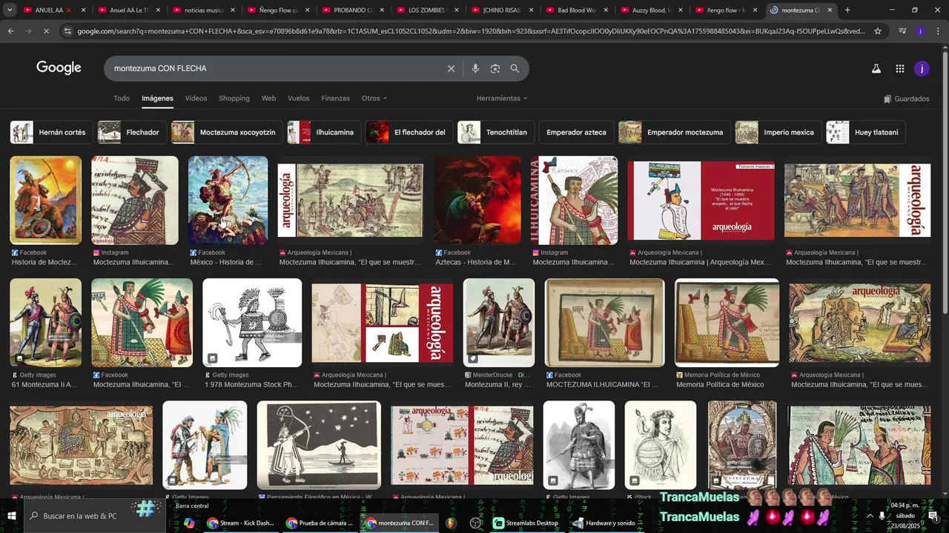
Task: Open 1.978 Montezuma Stock Photos thumbnail
Action: pyautogui.click(x=252, y=323)
